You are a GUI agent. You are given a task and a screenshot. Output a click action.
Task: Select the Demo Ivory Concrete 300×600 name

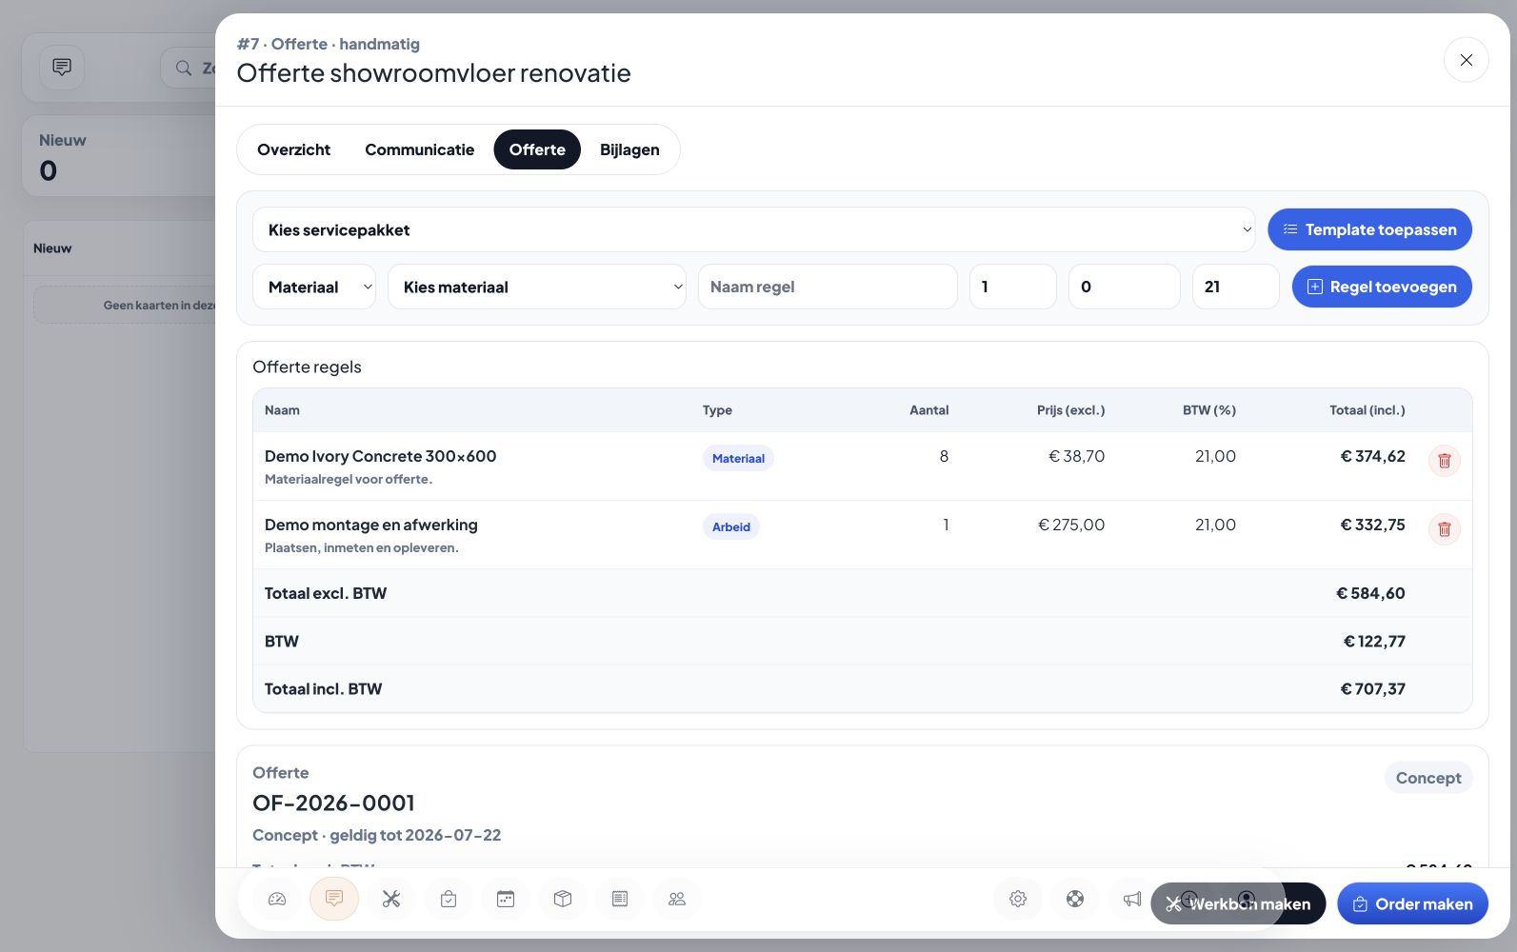(x=381, y=456)
